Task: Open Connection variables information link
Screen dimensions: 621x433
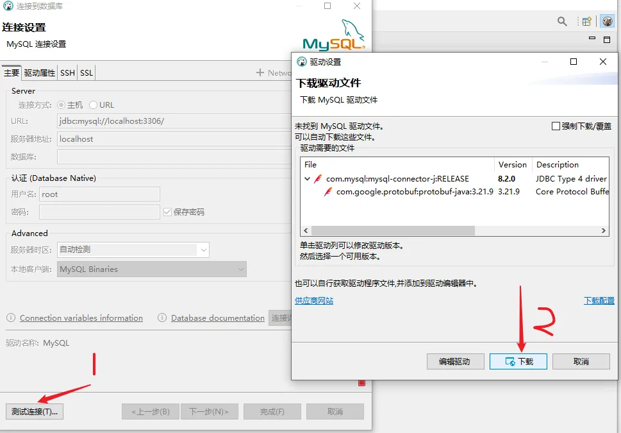Action: click(x=81, y=318)
